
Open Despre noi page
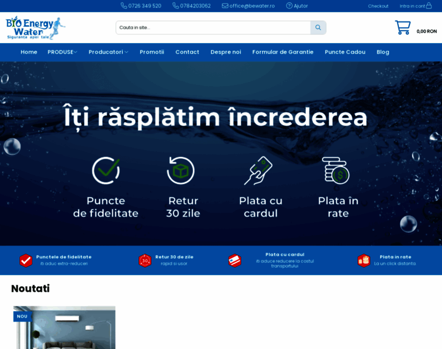point(226,52)
